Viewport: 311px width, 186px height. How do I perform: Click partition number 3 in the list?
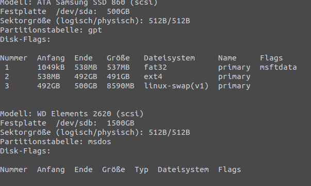tap(7, 86)
